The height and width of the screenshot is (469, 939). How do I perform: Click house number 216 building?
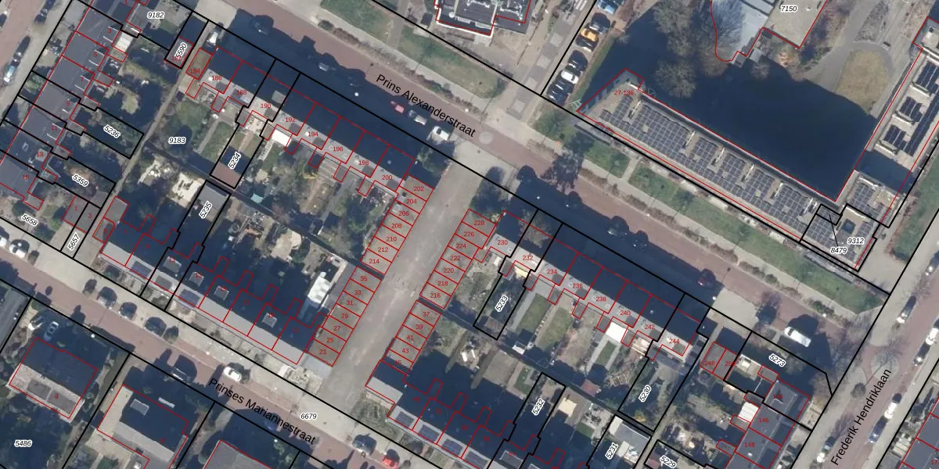[x=435, y=295]
